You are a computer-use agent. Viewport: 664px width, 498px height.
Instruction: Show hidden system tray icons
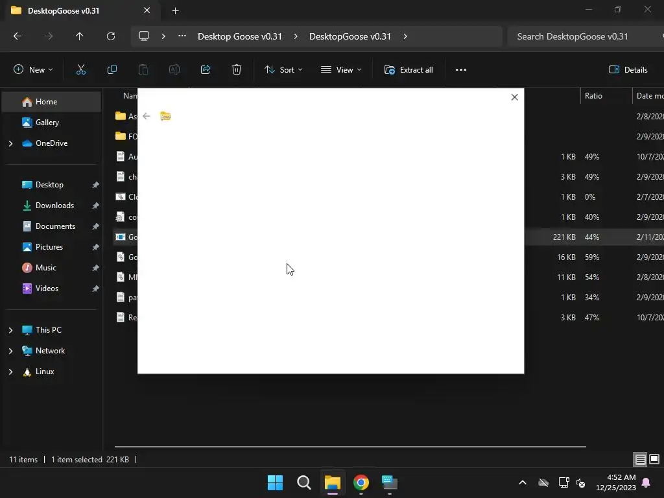pyautogui.click(x=523, y=482)
